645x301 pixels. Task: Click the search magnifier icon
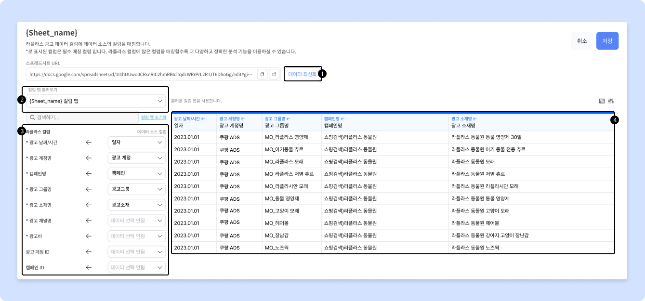32,118
